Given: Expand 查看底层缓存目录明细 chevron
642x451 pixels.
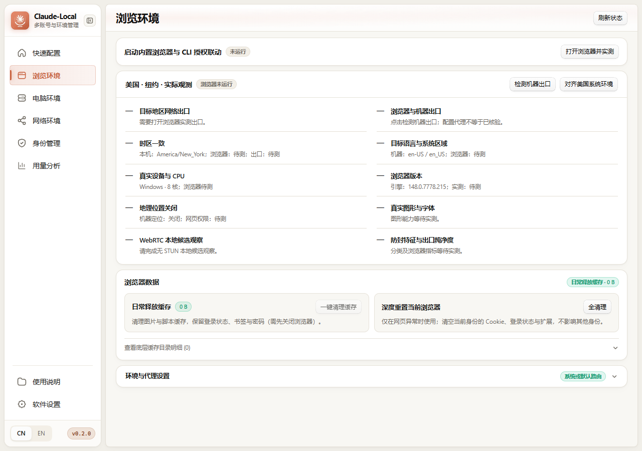Looking at the screenshot, I should [x=615, y=348].
